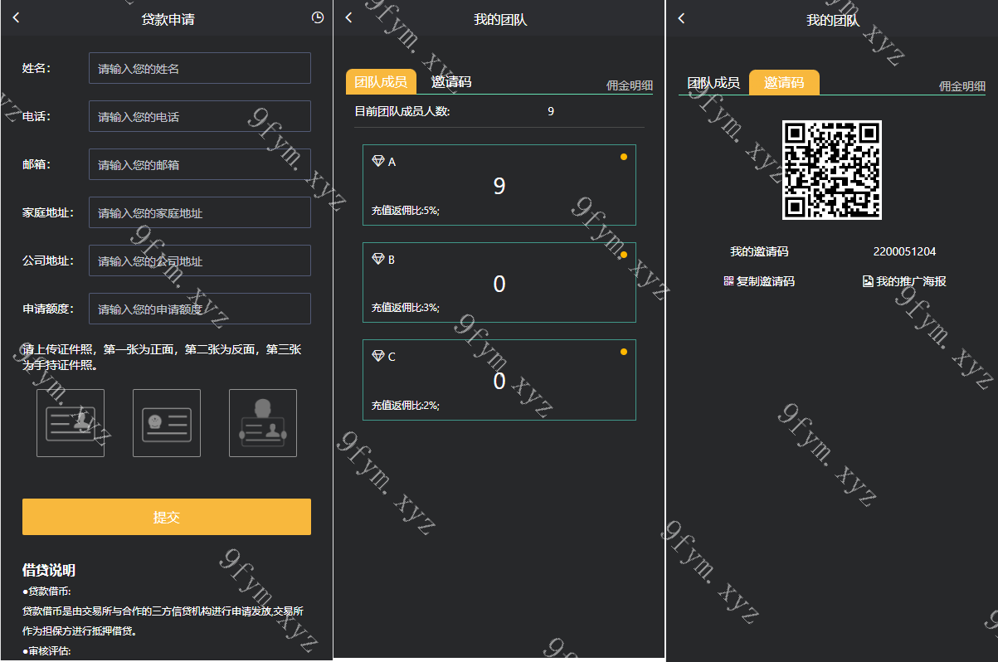Image resolution: width=998 pixels, height=662 pixels.
Task: Copy invite code via 复制邀请码
Action: [x=765, y=281]
